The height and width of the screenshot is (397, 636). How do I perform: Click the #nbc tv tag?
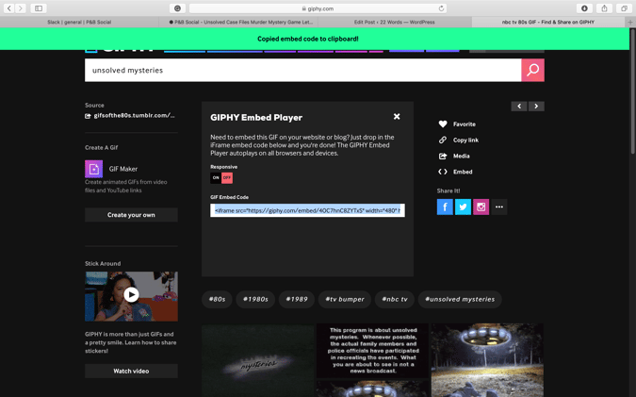click(395, 299)
